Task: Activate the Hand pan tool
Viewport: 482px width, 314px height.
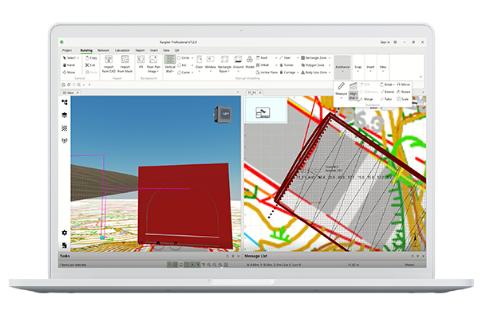Action: click(x=69, y=65)
